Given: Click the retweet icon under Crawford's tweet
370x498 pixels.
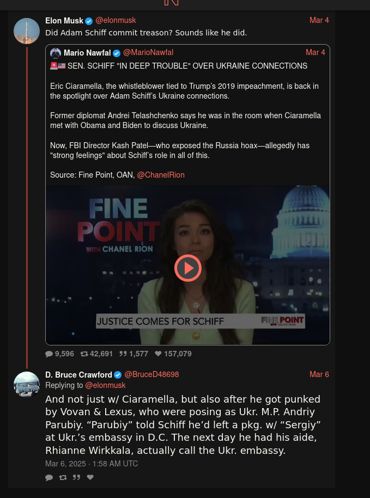Looking at the screenshot, I should (63, 477).
